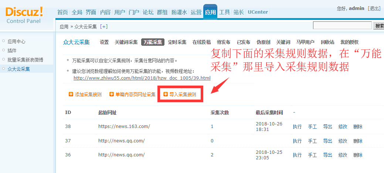Click plus icon beside 添加采集规则
The image size is (384, 173).
[71, 94]
